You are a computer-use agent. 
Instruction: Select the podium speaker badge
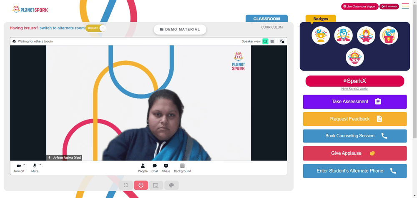(x=389, y=35)
